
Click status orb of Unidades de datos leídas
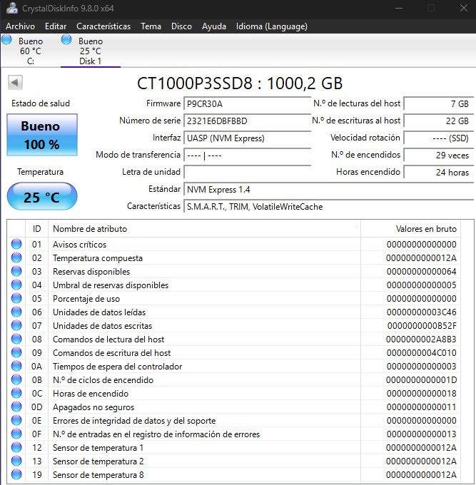[16, 312]
